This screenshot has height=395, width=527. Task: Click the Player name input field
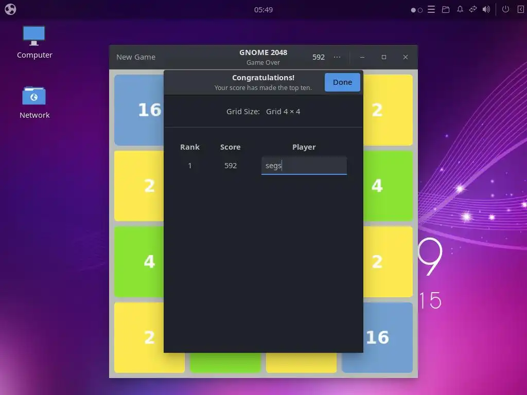pyautogui.click(x=304, y=166)
